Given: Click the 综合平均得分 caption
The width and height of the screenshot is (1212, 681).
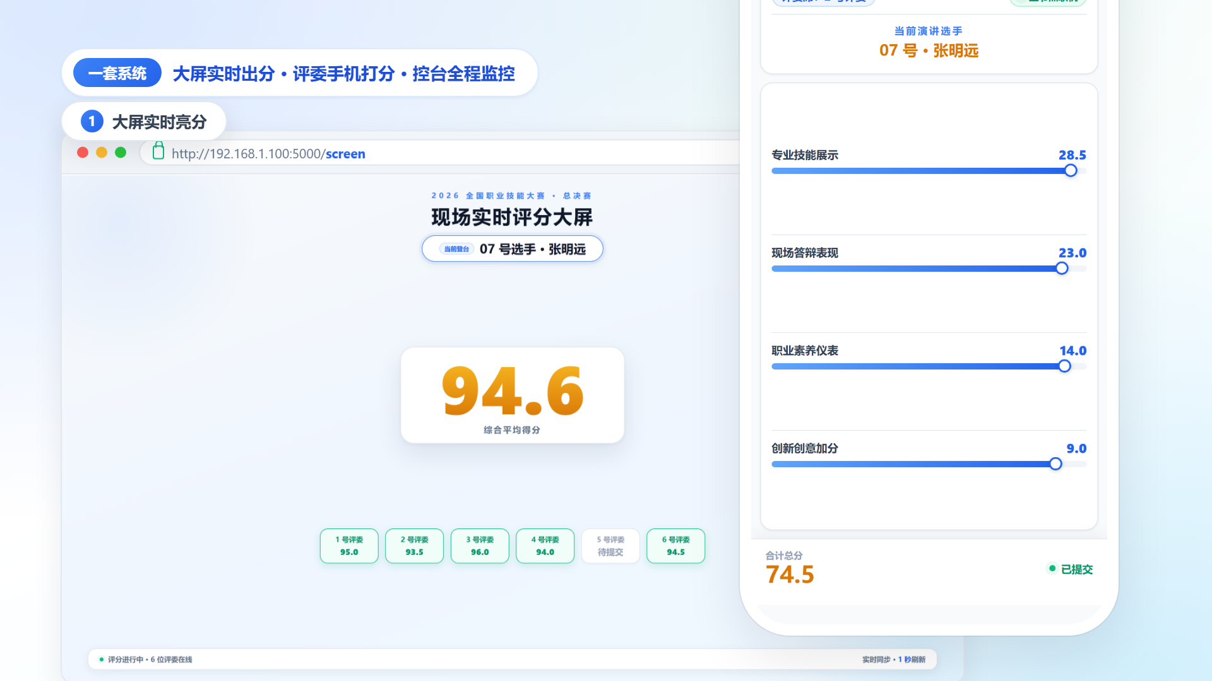Looking at the screenshot, I should [x=512, y=430].
